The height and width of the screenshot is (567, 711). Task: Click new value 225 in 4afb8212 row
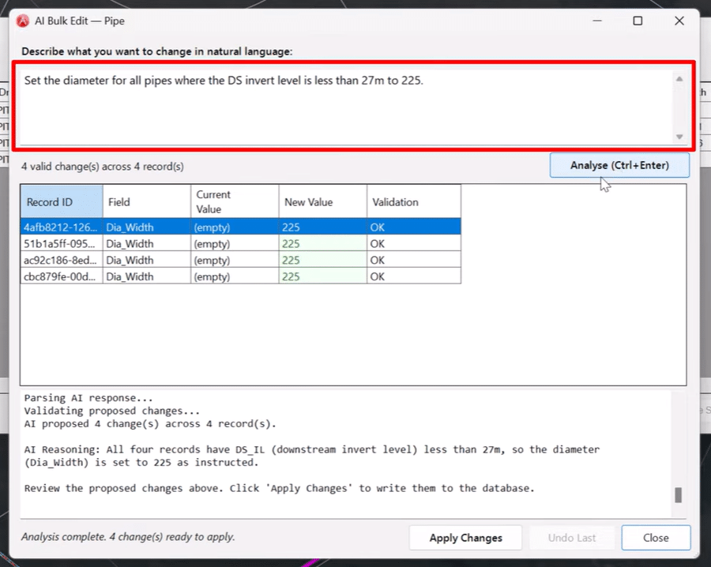pyautogui.click(x=323, y=227)
